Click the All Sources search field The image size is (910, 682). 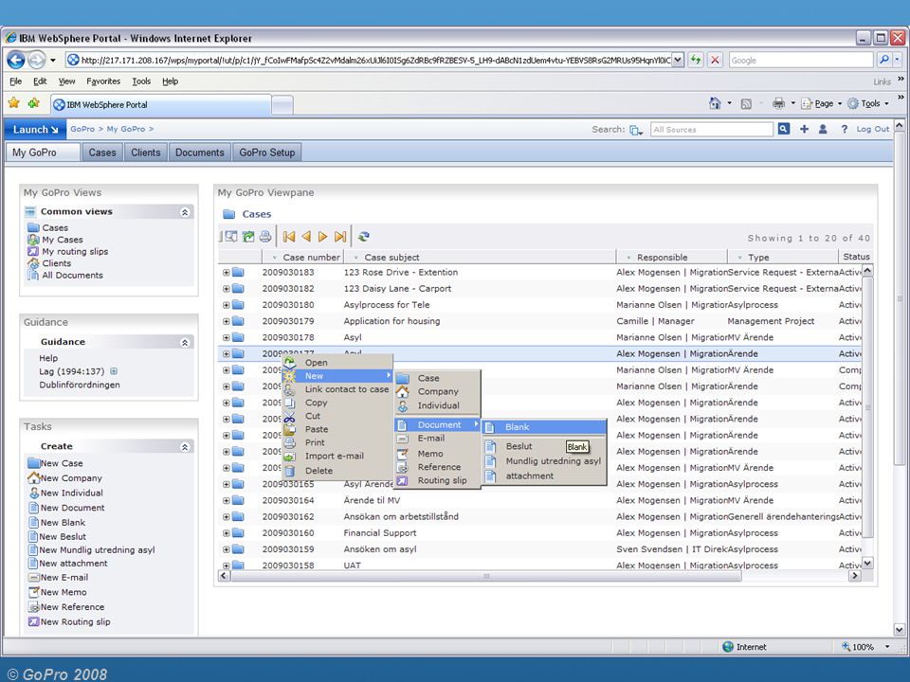(x=712, y=130)
